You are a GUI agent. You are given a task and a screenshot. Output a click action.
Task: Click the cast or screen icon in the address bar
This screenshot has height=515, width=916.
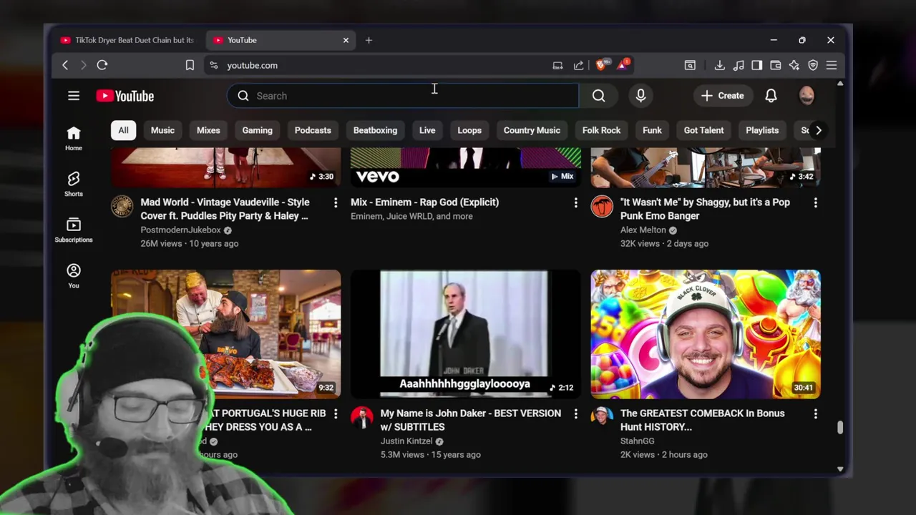click(557, 65)
